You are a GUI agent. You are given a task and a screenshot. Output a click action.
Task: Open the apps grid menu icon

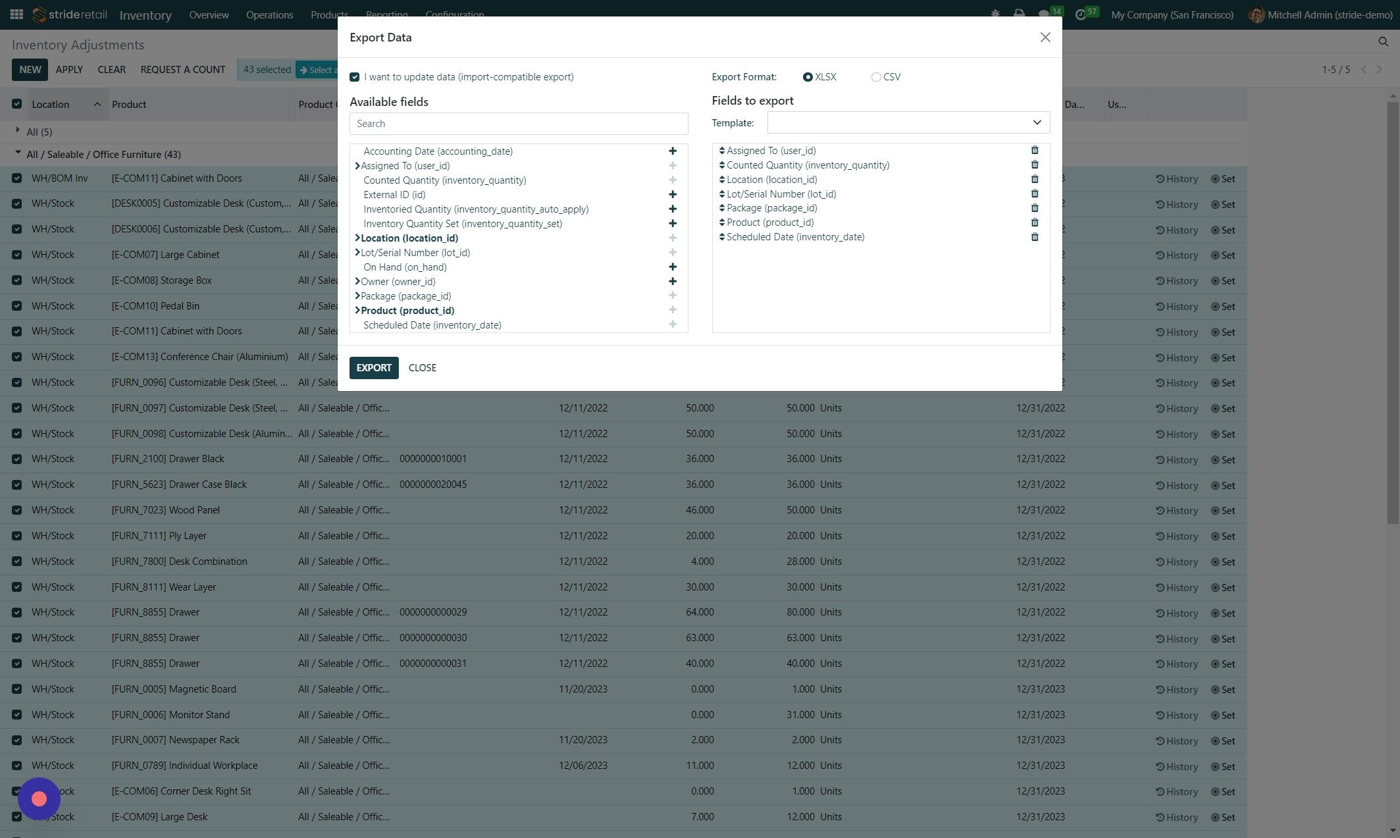coord(16,14)
